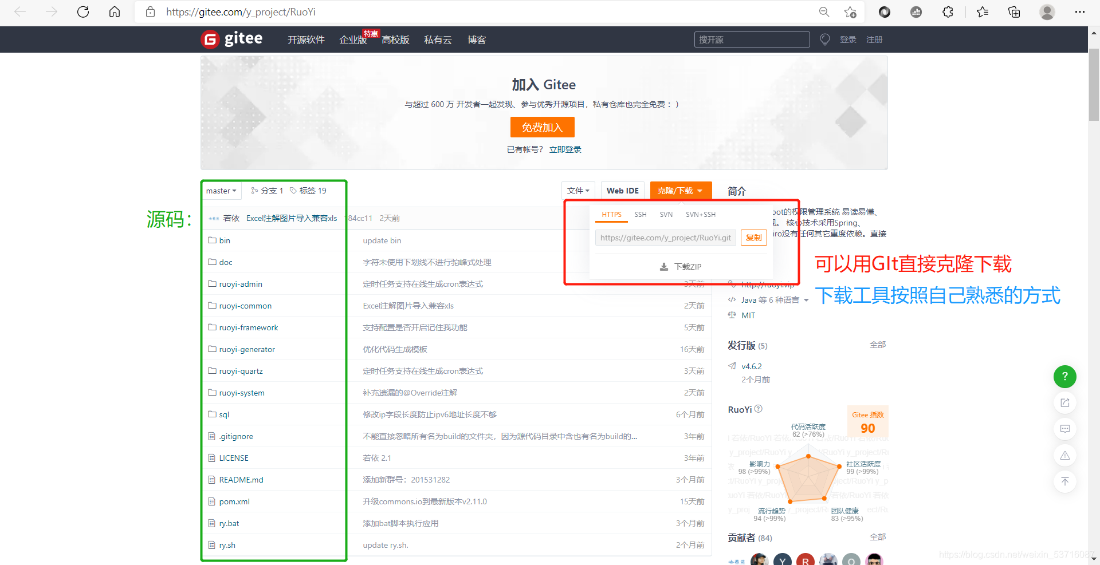Click the Gitee logo
1100x565 pixels.
(231, 39)
